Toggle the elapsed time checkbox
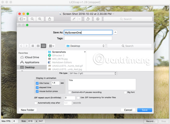 [x=37, y=87]
